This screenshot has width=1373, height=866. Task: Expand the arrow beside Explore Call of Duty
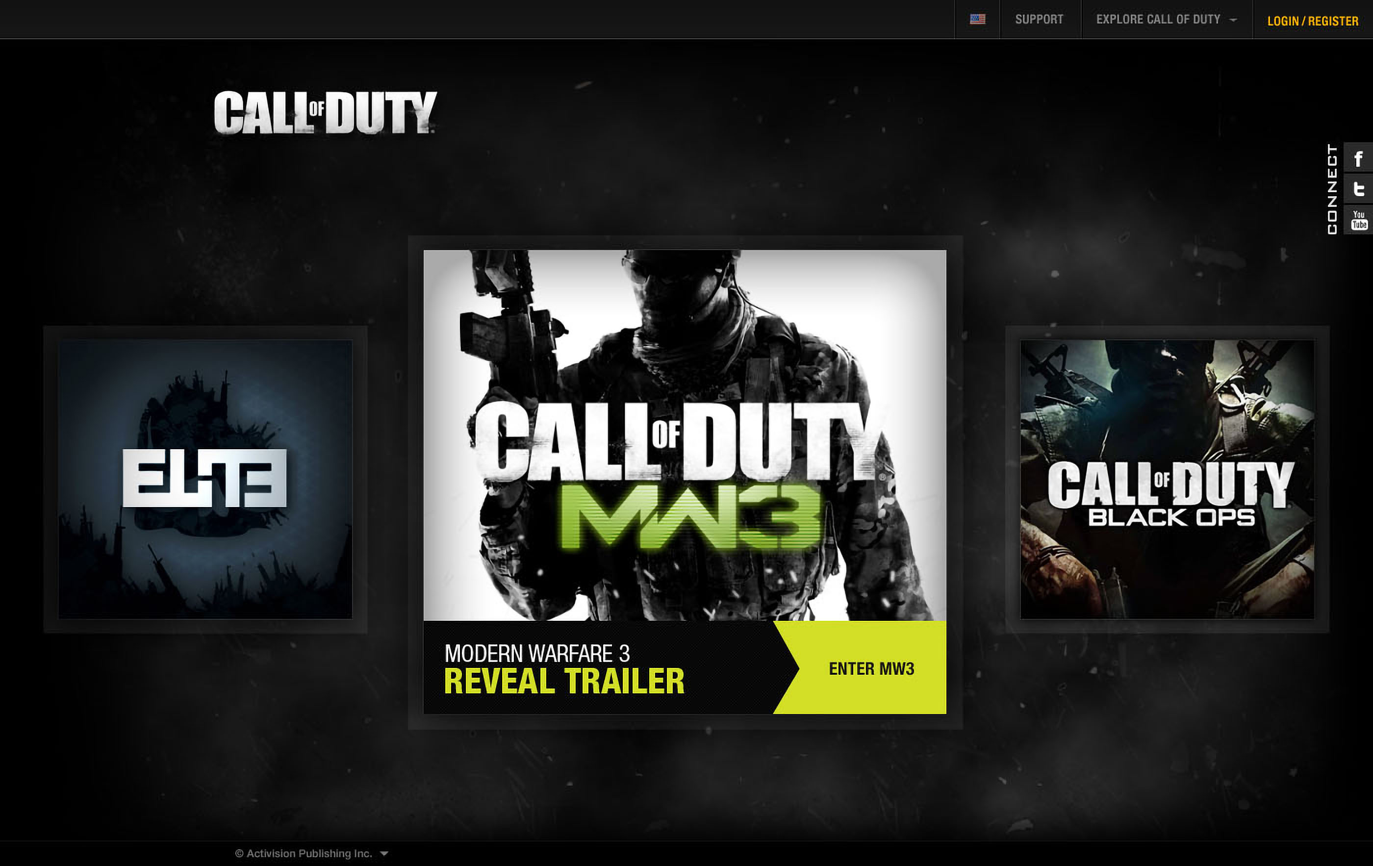click(x=1233, y=20)
